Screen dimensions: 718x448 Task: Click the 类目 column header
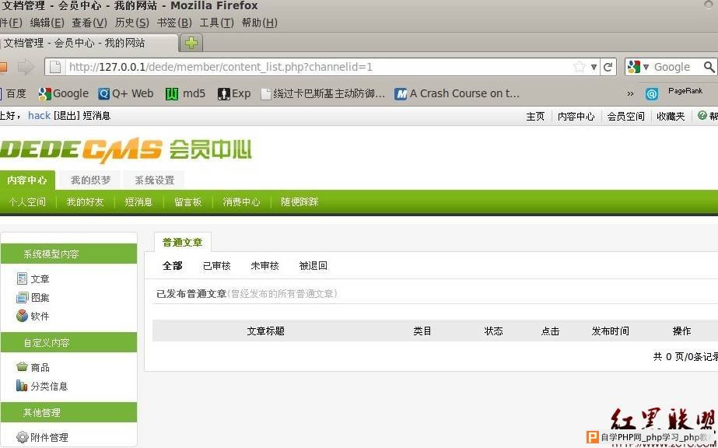pyautogui.click(x=422, y=331)
